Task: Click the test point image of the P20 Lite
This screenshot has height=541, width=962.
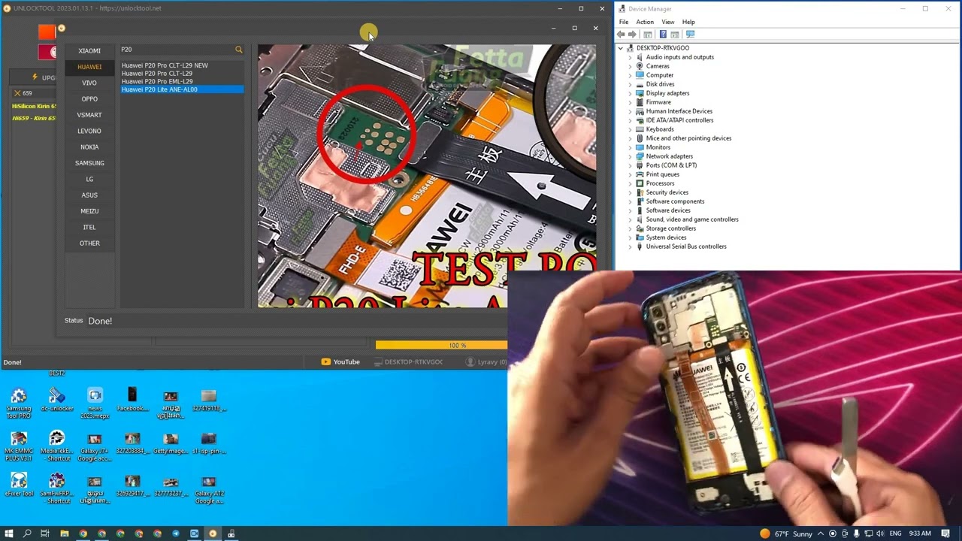Action: coord(427,176)
